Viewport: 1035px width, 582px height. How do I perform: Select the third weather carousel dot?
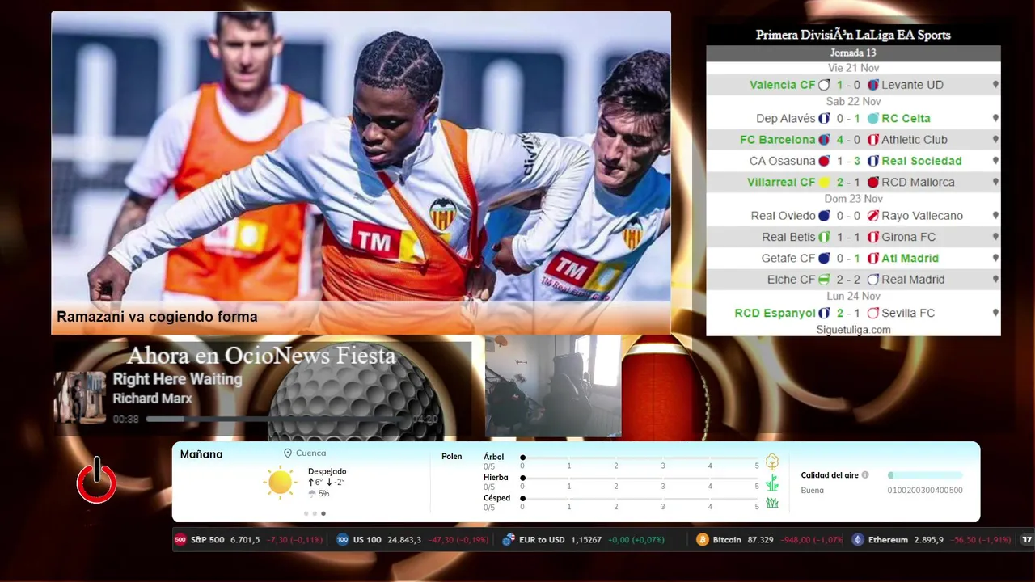[x=323, y=513]
